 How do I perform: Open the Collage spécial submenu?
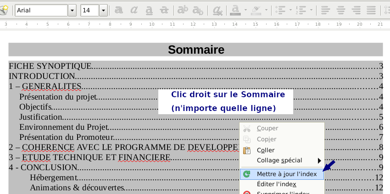coord(282,161)
